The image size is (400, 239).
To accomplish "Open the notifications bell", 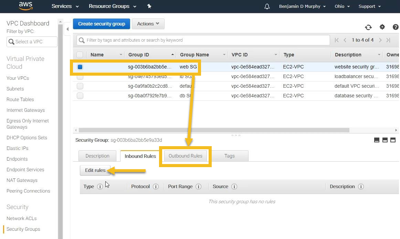I will point(267,7).
